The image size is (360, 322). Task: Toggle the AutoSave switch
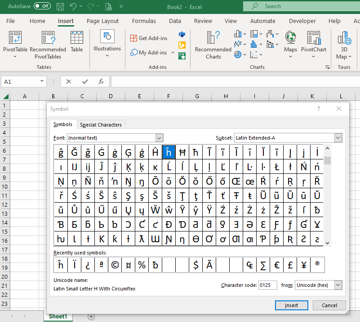42,6
